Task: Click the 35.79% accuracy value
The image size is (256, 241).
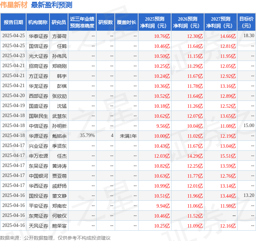Action: (x=87, y=135)
